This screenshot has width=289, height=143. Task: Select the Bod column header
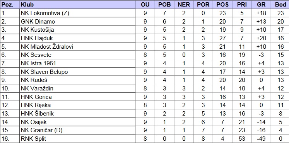280,5
